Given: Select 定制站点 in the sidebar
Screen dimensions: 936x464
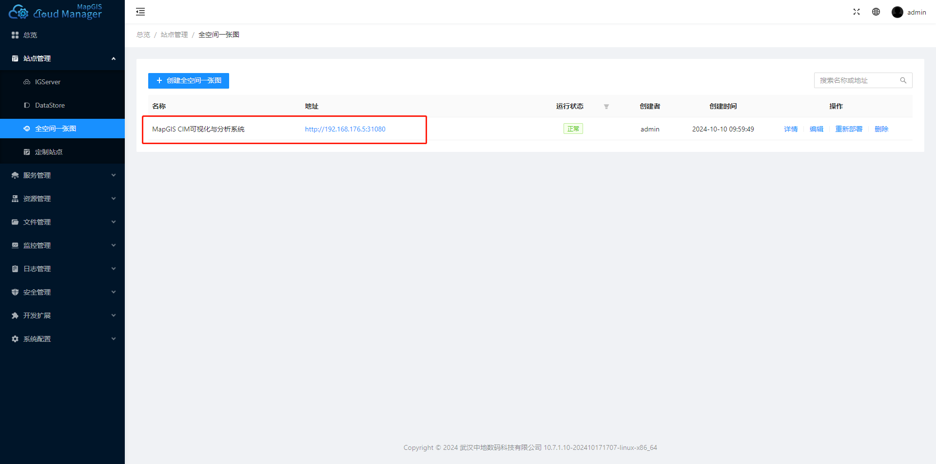Looking at the screenshot, I should (x=62, y=152).
